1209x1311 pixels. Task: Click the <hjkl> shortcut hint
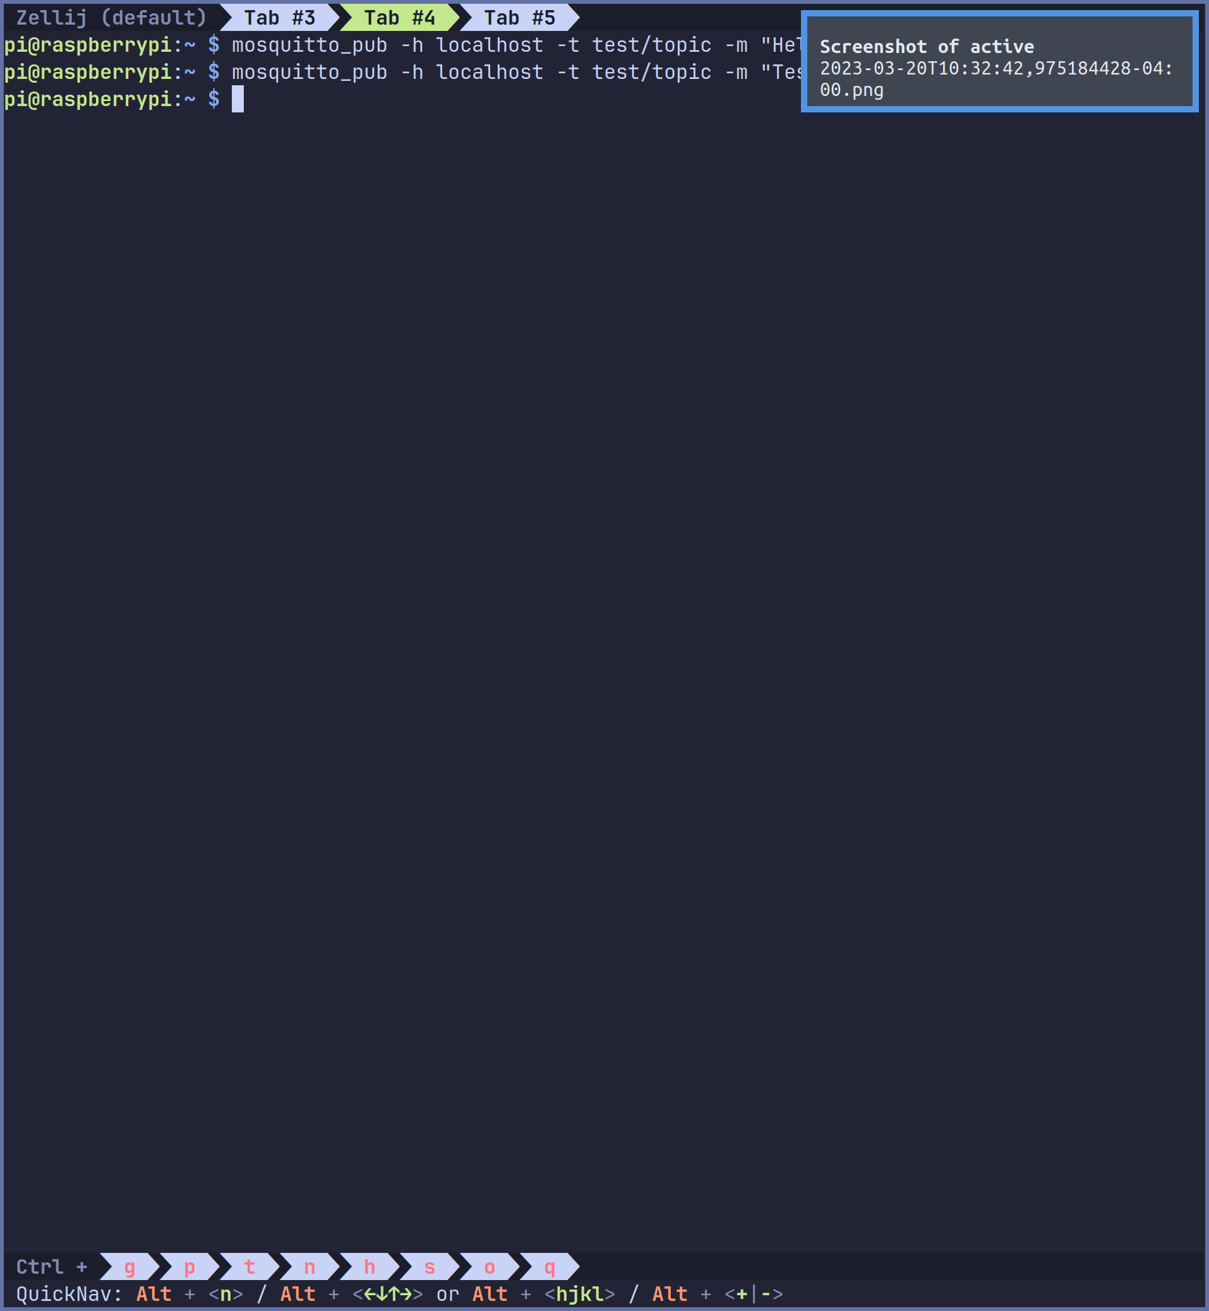(x=580, y=1294)
